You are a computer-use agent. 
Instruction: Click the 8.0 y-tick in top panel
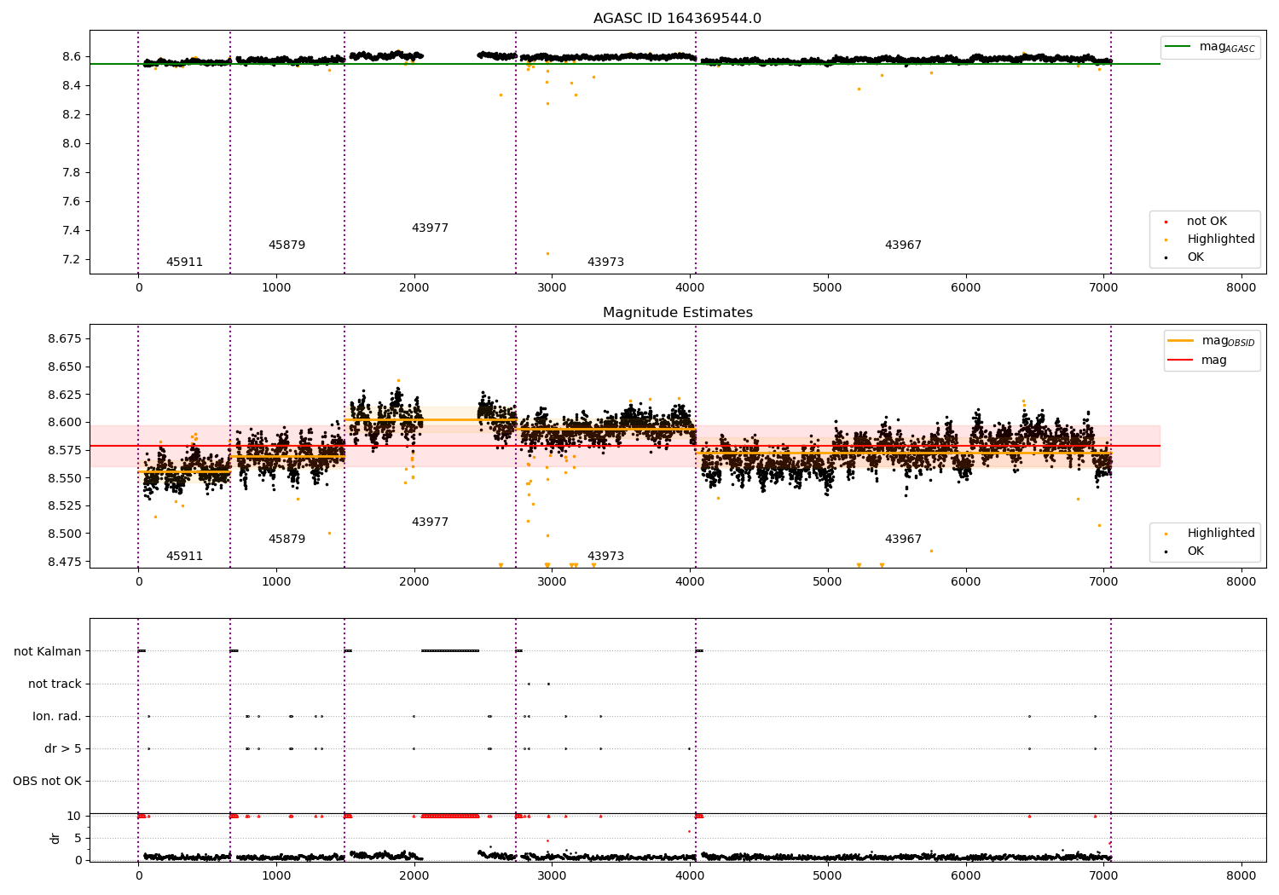[71, 144]
